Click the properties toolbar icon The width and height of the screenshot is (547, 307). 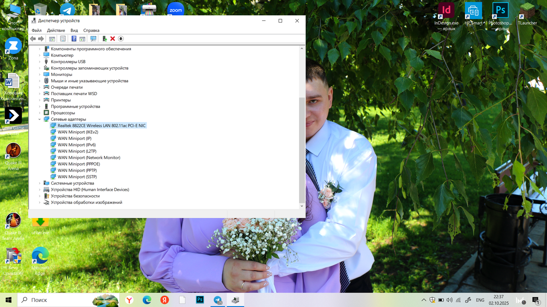[x=63, y=39]
